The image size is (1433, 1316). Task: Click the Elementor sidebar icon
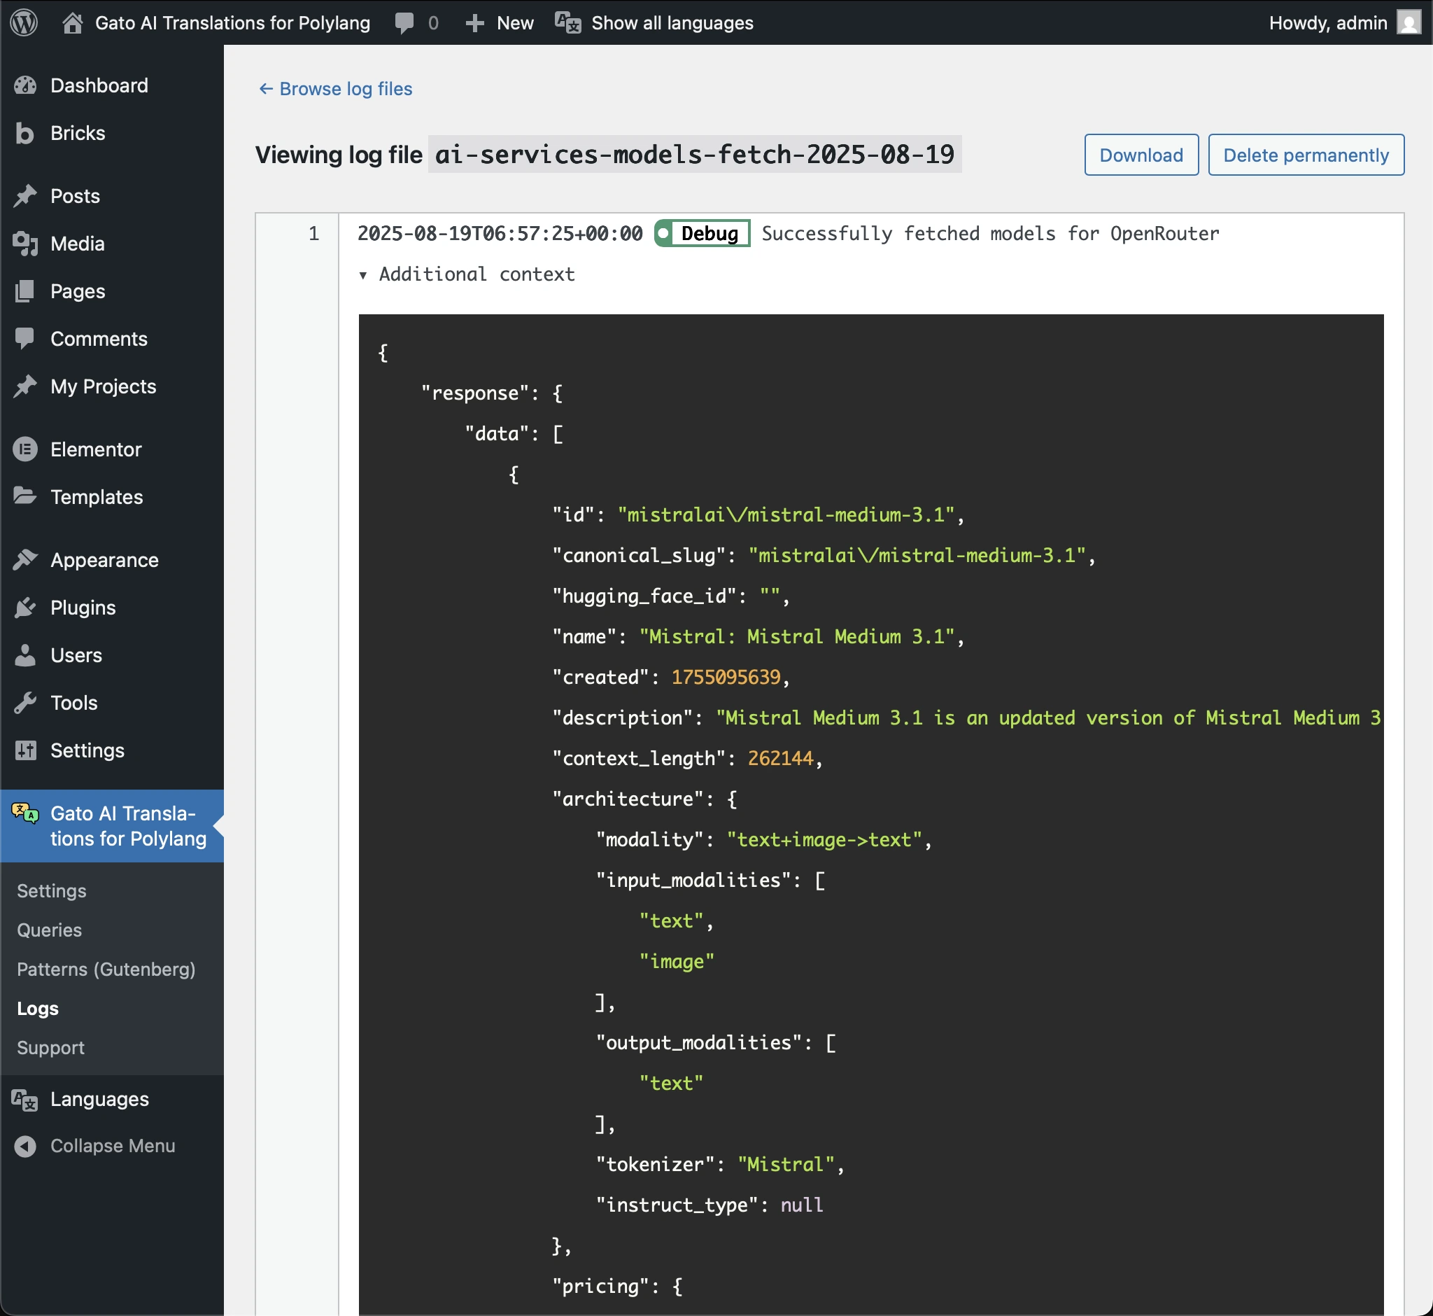(x=25, y=449)
